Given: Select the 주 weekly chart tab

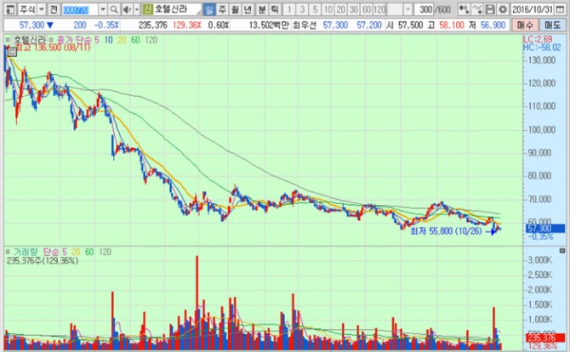Looking at the screenshot, I should pyautogui.click(x=222, y=9).
